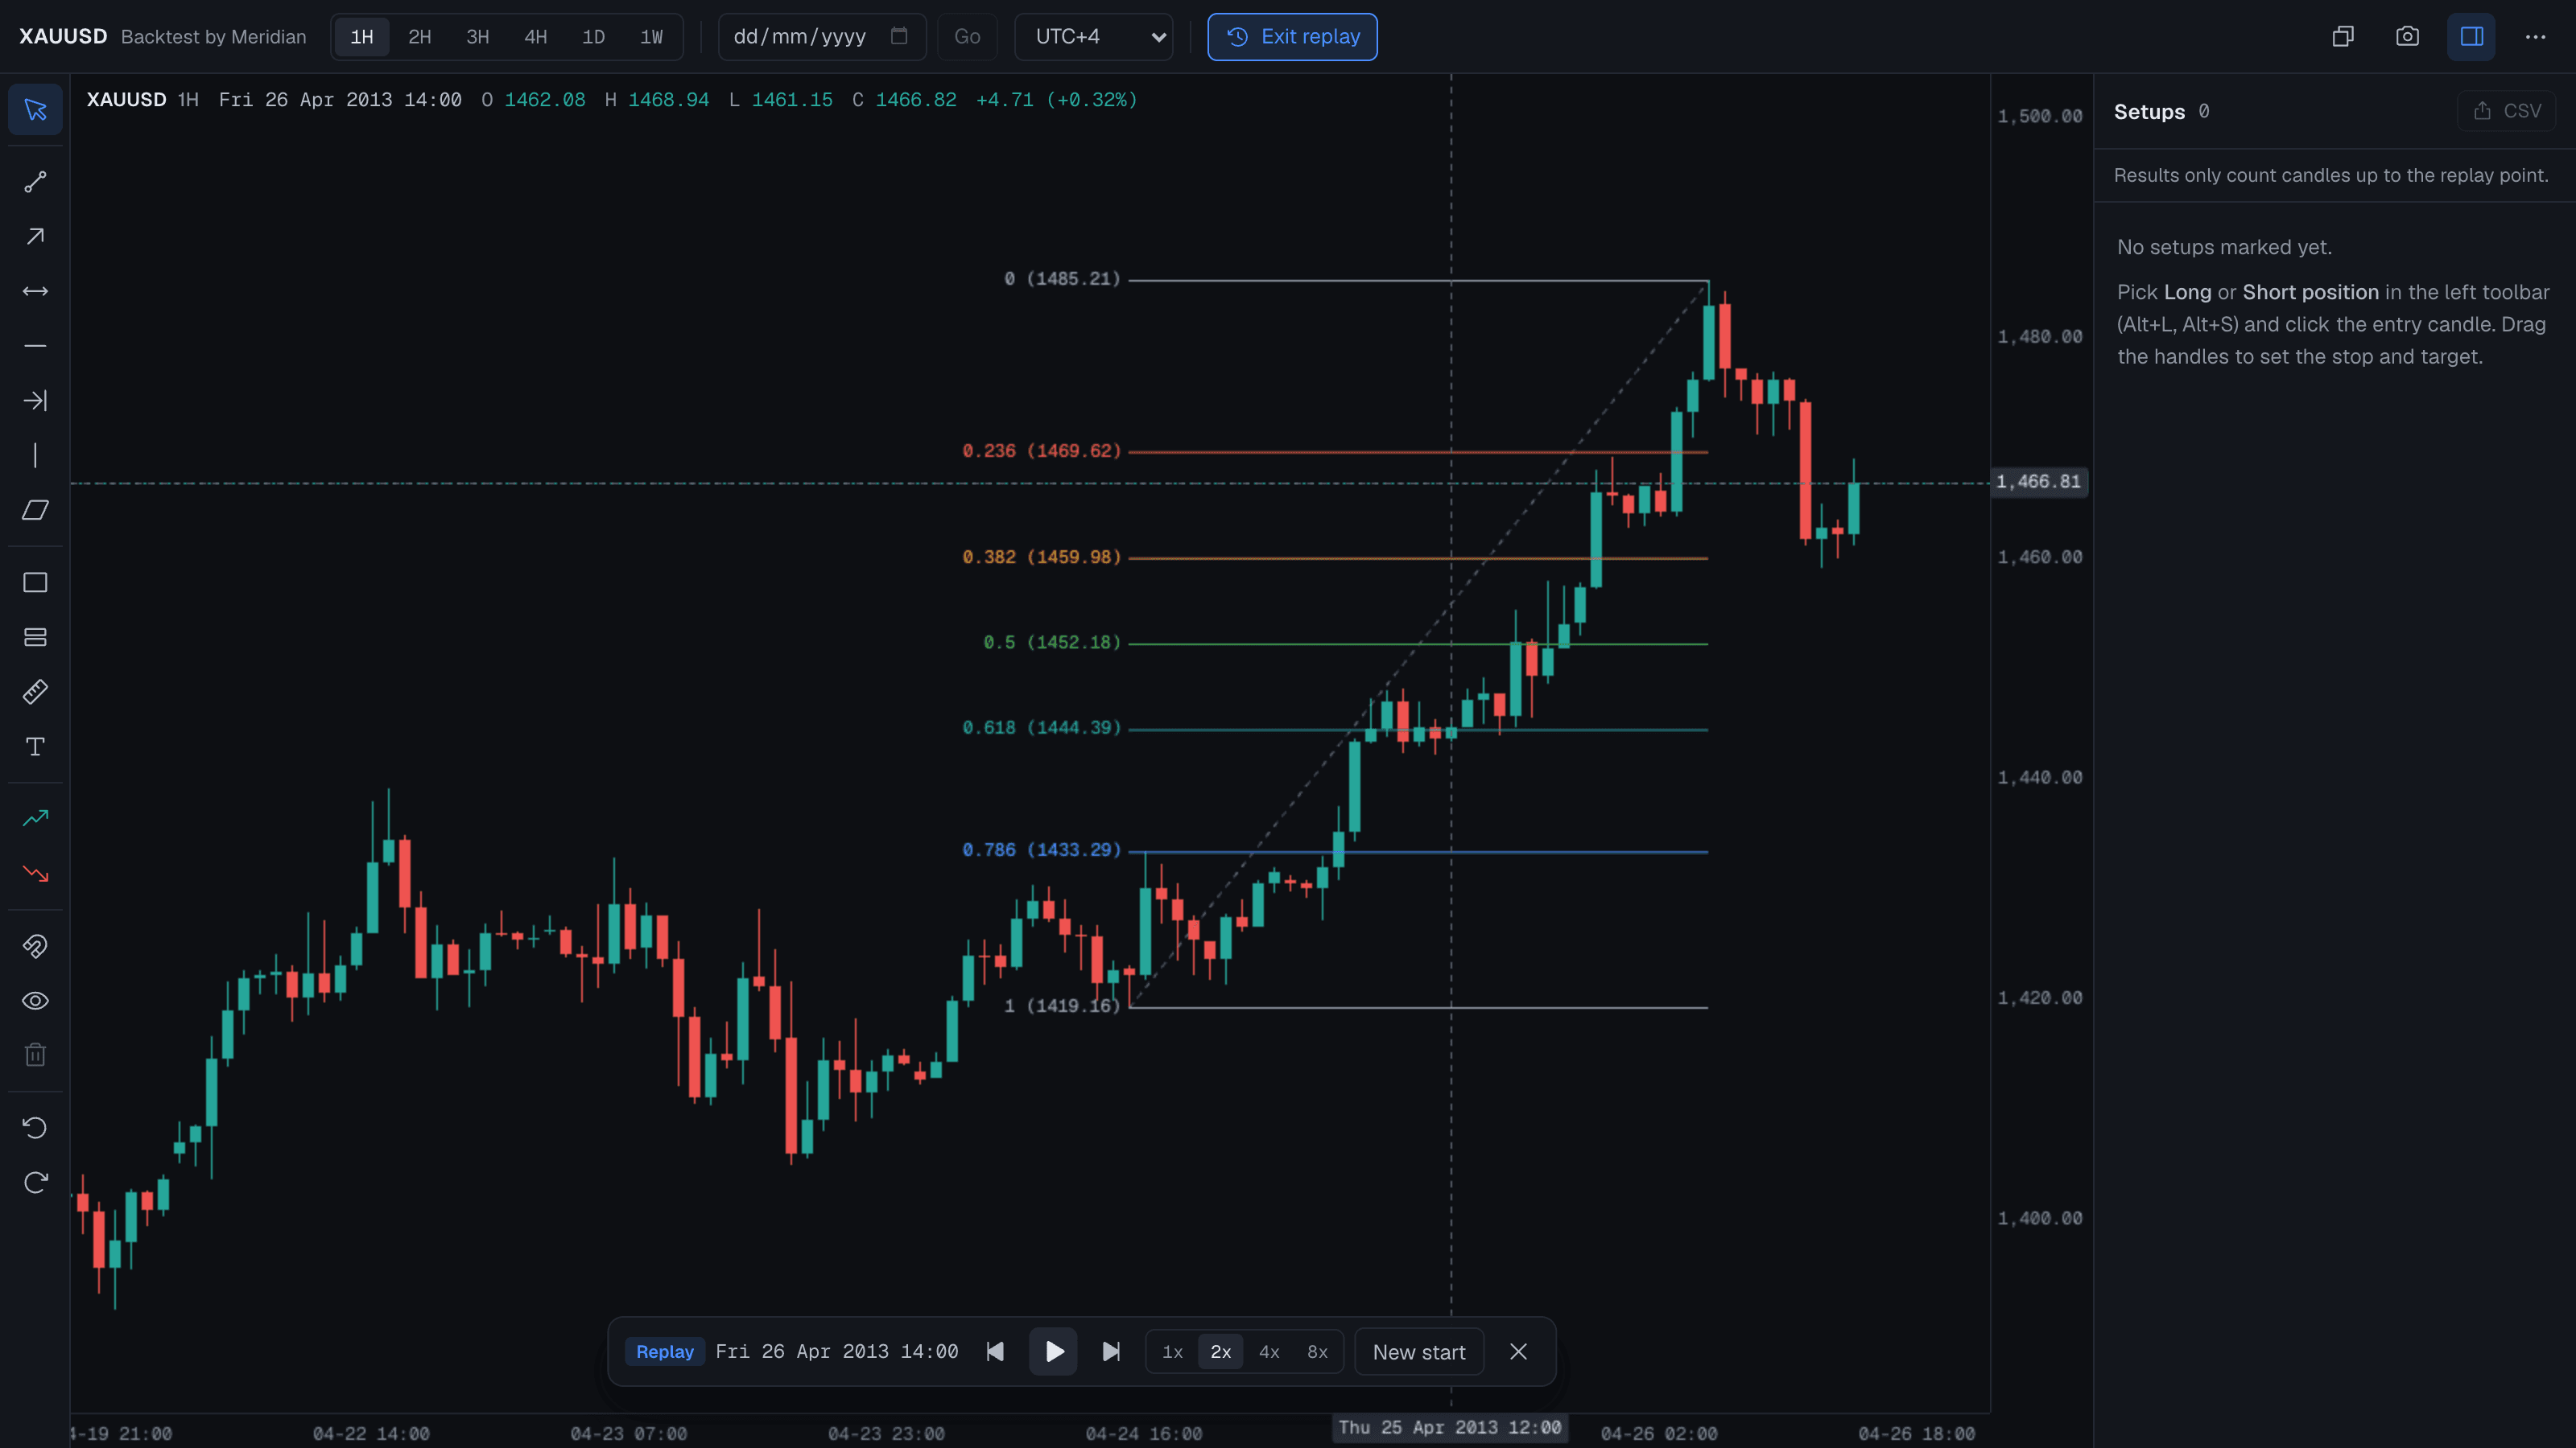Toggle magnet snap mode
This screenshot has width=2576, height=1448.
click(x=35, y=946)
